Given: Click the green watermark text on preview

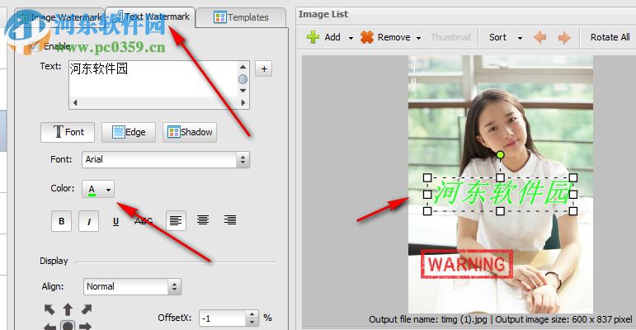Looking at the screenshot, I should point(502,193).
